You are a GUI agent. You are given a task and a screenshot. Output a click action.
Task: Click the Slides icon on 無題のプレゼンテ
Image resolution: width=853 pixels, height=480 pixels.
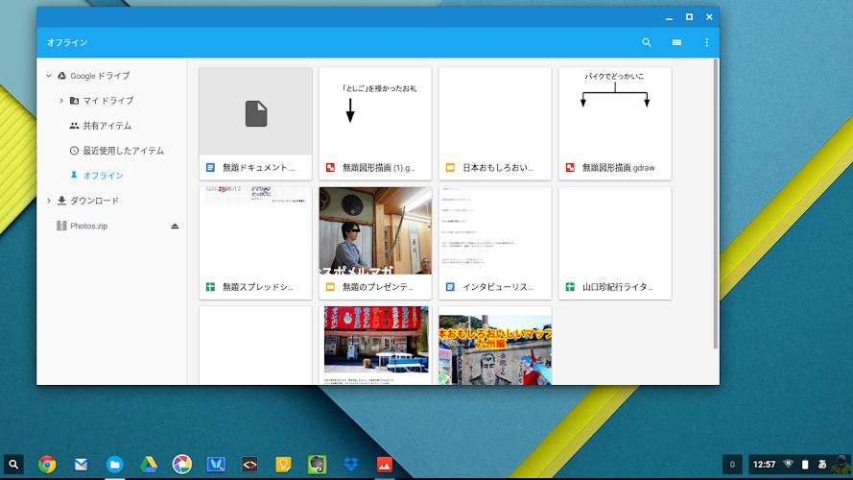[330, 287]
